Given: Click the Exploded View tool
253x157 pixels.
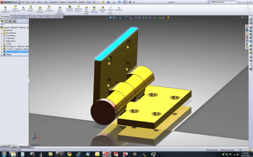Looking at the screenshot, I should (x=102, y=9).
